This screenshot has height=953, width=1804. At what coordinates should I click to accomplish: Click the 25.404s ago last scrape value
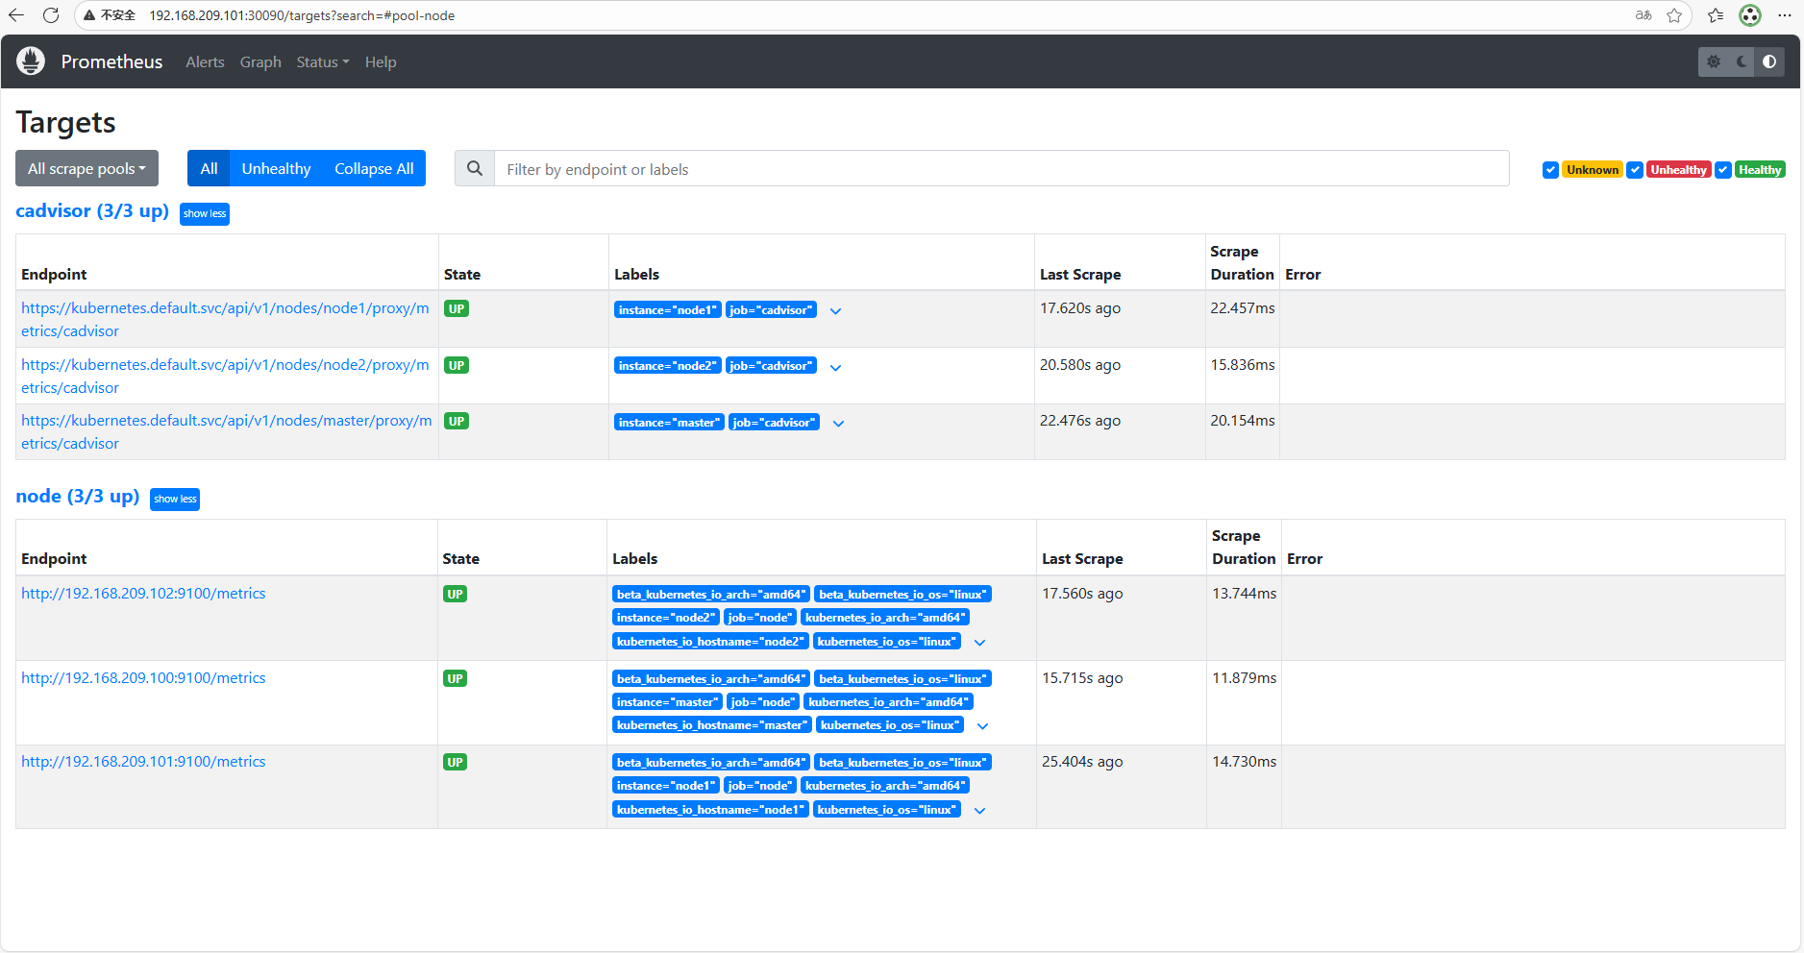coord(1082,762)
